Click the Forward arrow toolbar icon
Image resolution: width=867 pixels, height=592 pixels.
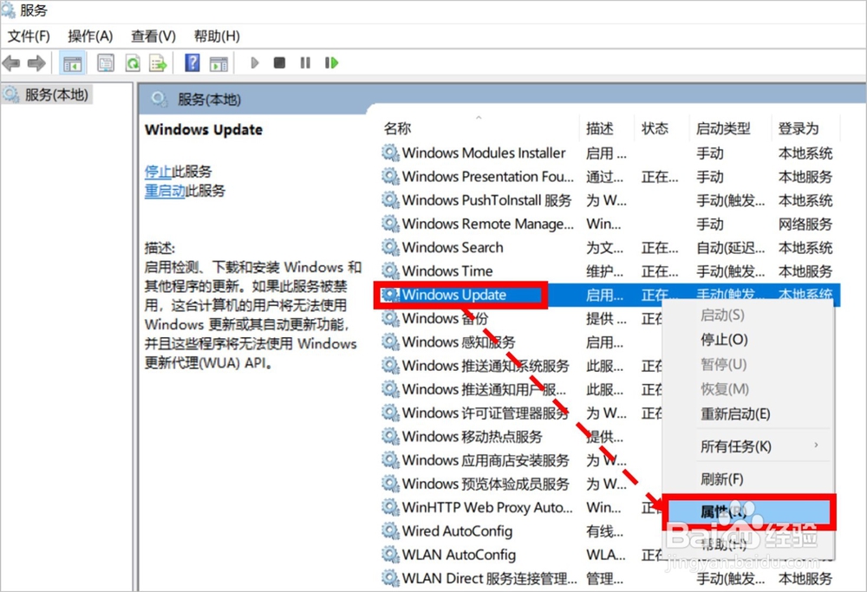click(36, 63)
